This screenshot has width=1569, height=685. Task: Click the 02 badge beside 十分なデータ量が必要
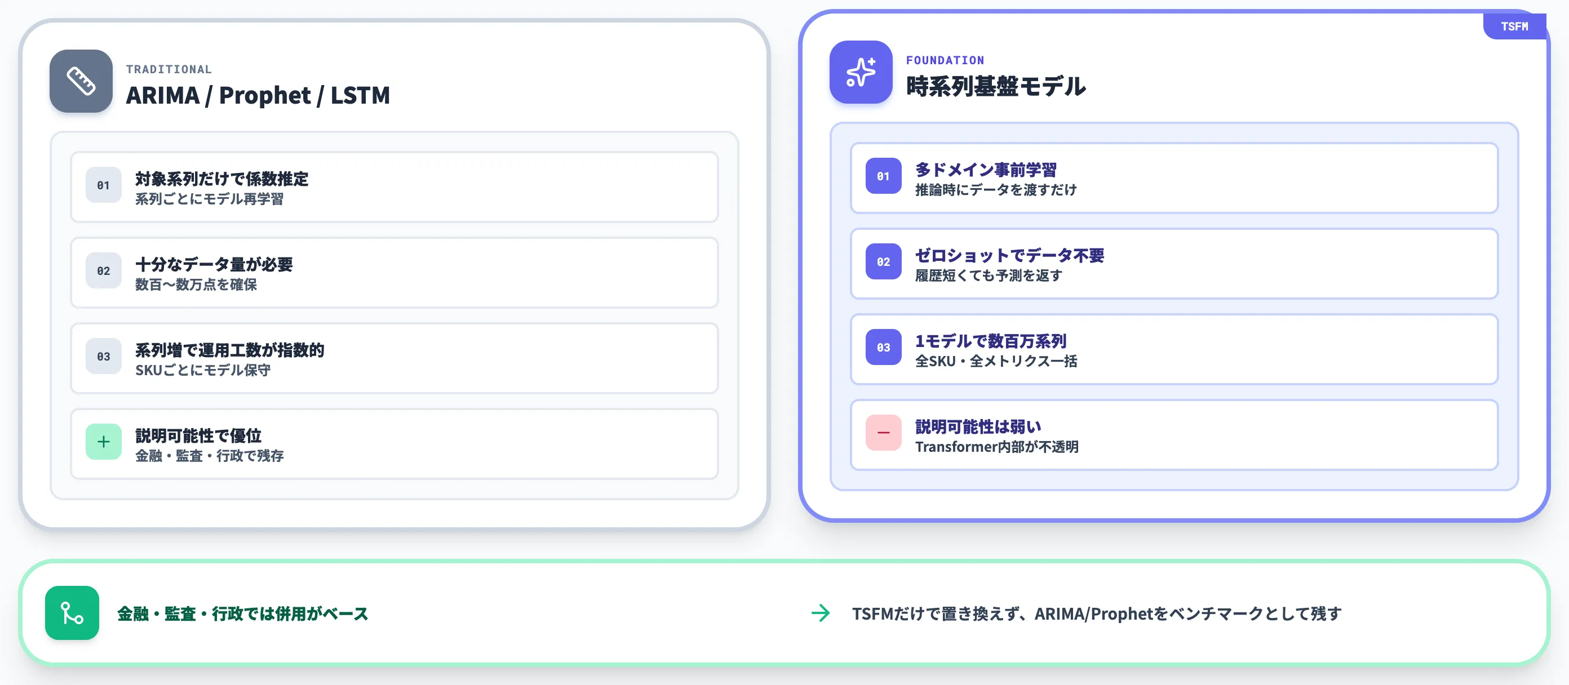click(104, 270)
